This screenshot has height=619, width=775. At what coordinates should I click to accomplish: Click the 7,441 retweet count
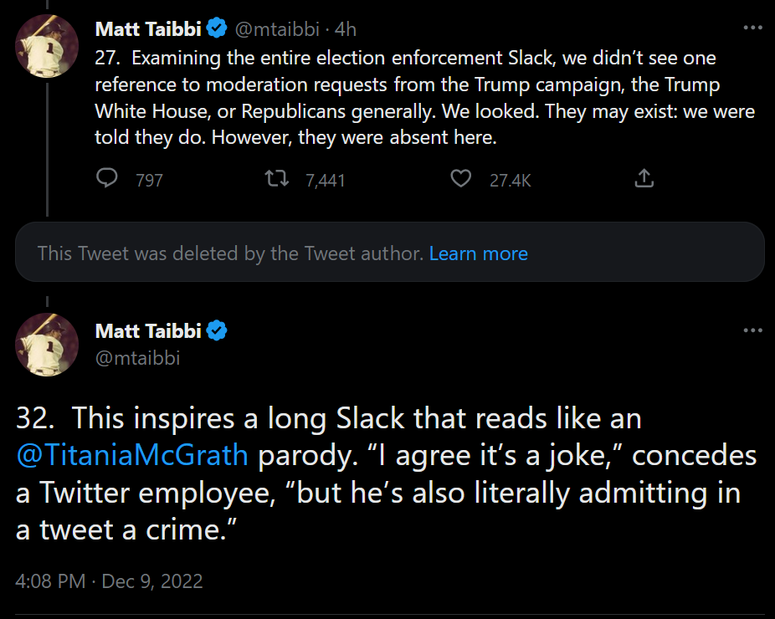pos(325,180)
